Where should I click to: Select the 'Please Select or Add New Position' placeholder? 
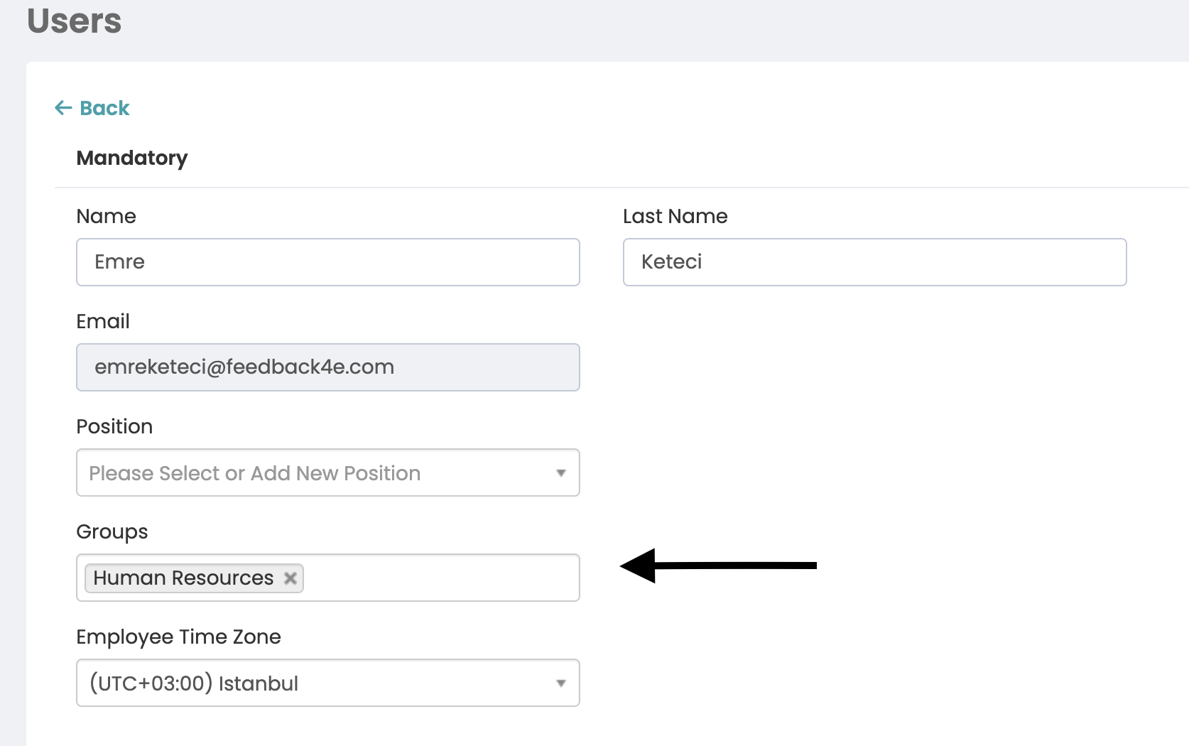click(x=254, y=473)
